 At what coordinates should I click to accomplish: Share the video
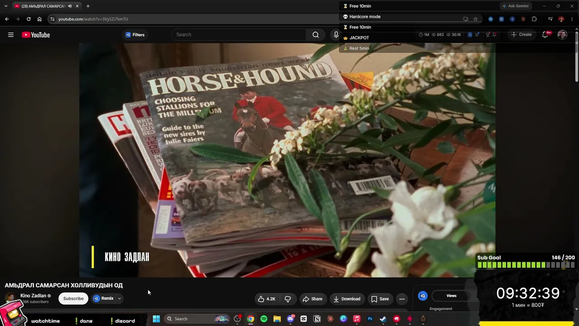pos(313,299)
